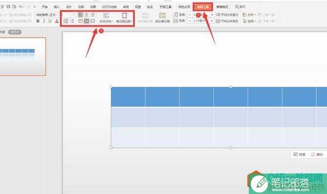
Task: Open the 开发工具 developer tools tab
Action: (x=165, y=7)
